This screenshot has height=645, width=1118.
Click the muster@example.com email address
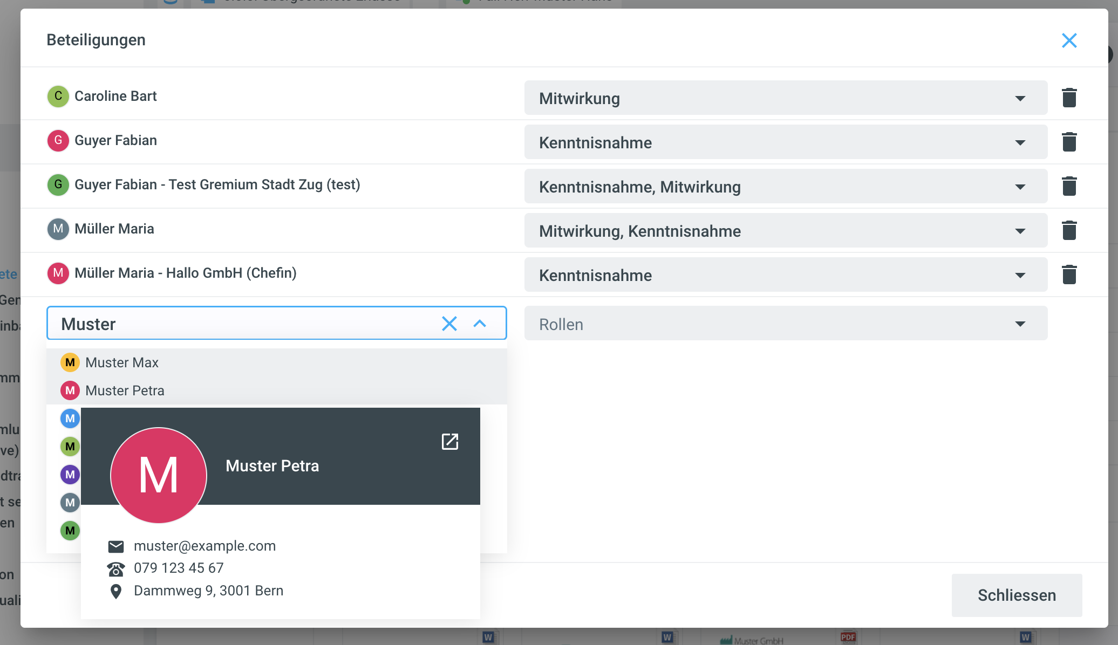(204, 546)
